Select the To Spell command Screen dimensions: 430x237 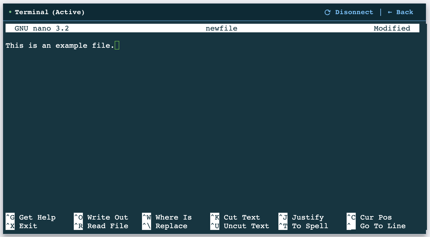(x=310, y=226)
